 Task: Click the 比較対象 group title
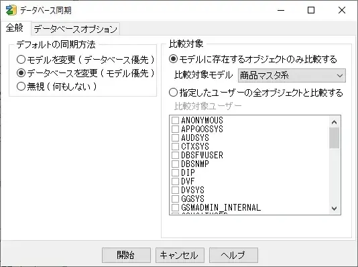(x=186, y=44)
